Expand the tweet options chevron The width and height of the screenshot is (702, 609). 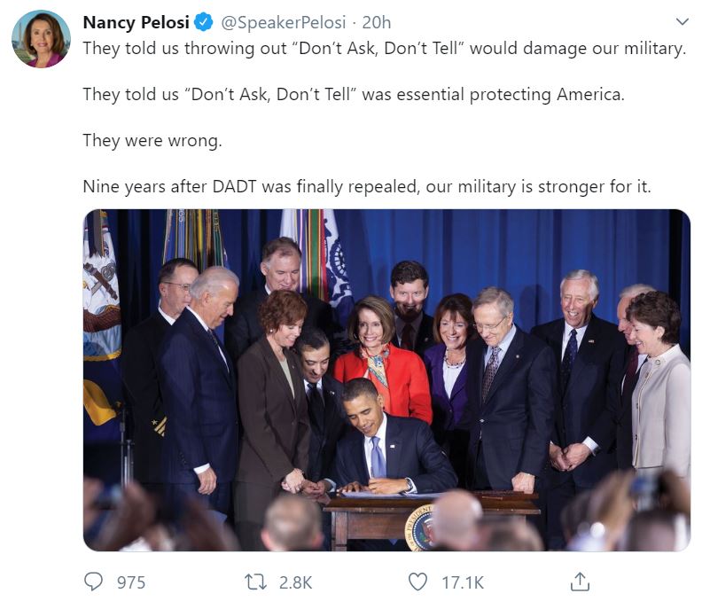682,21
